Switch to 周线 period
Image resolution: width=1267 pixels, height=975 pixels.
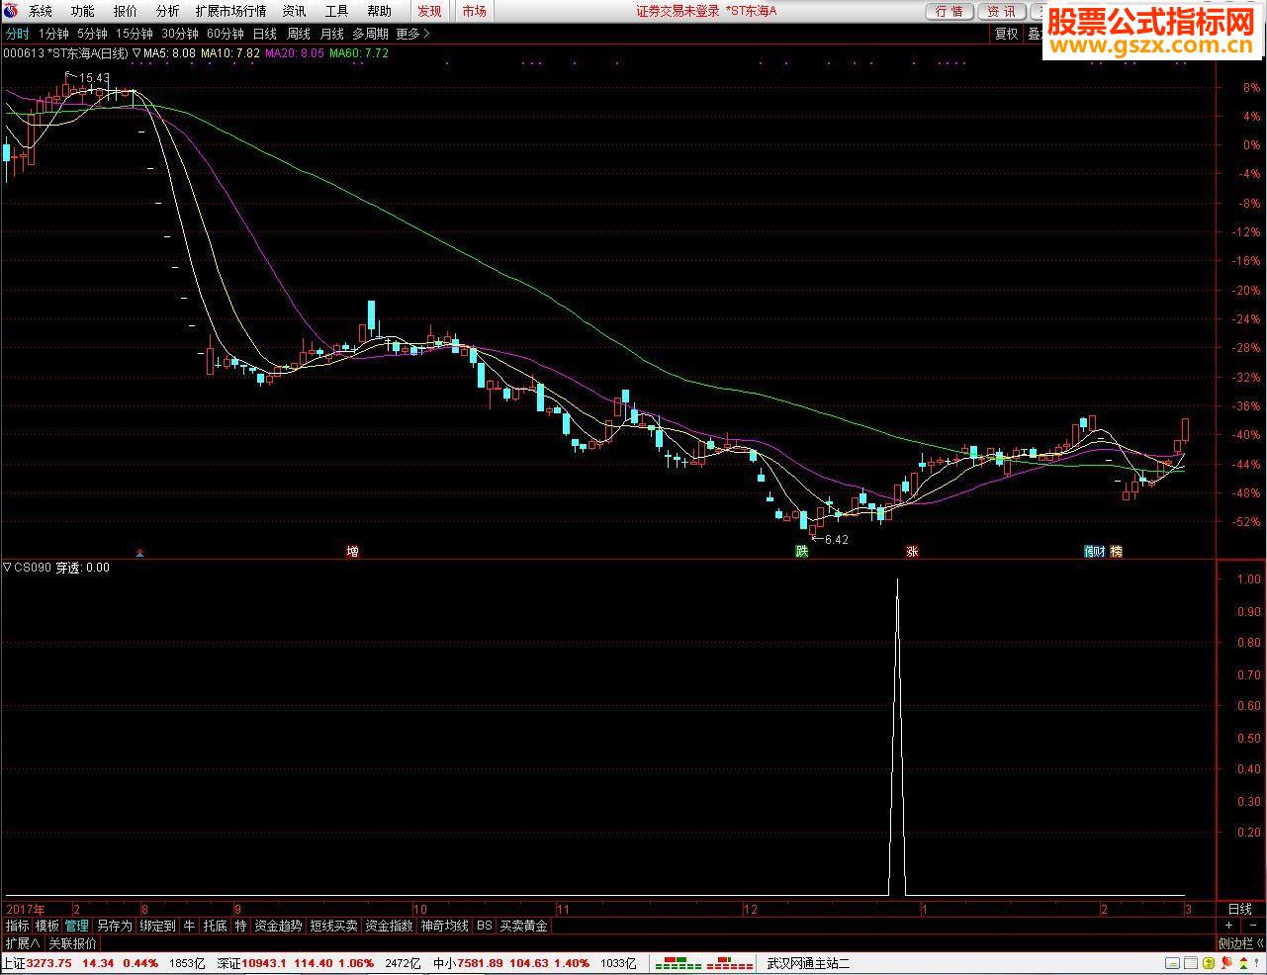pos(299,33)
